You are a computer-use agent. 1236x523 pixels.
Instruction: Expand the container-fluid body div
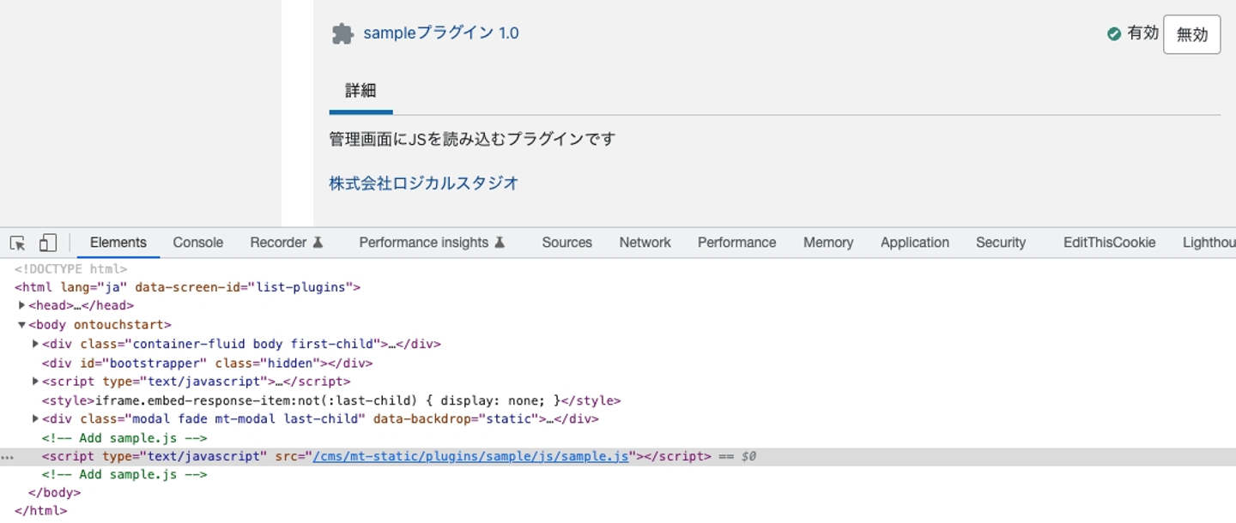pos(36,344)
